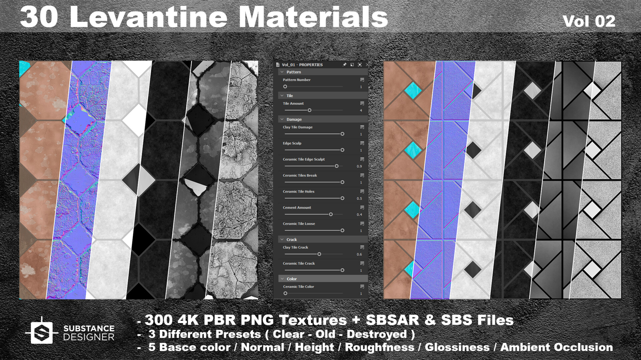Image resolution: width=641 pixels, height=360 pixels.
Task: Open the function menu for Cement Amount
Action: [x=362, y=207]
